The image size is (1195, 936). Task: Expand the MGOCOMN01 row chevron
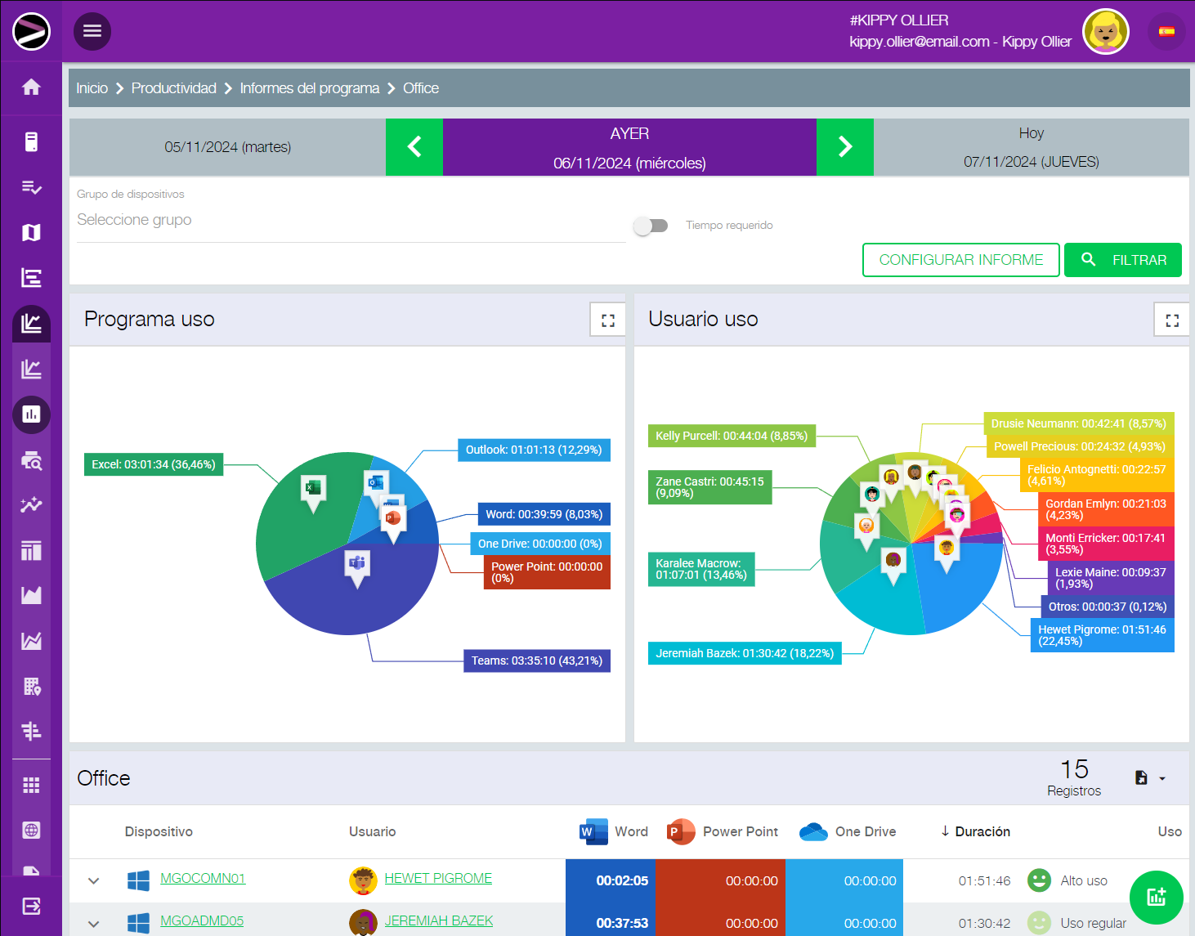click(x=94, y=880)
